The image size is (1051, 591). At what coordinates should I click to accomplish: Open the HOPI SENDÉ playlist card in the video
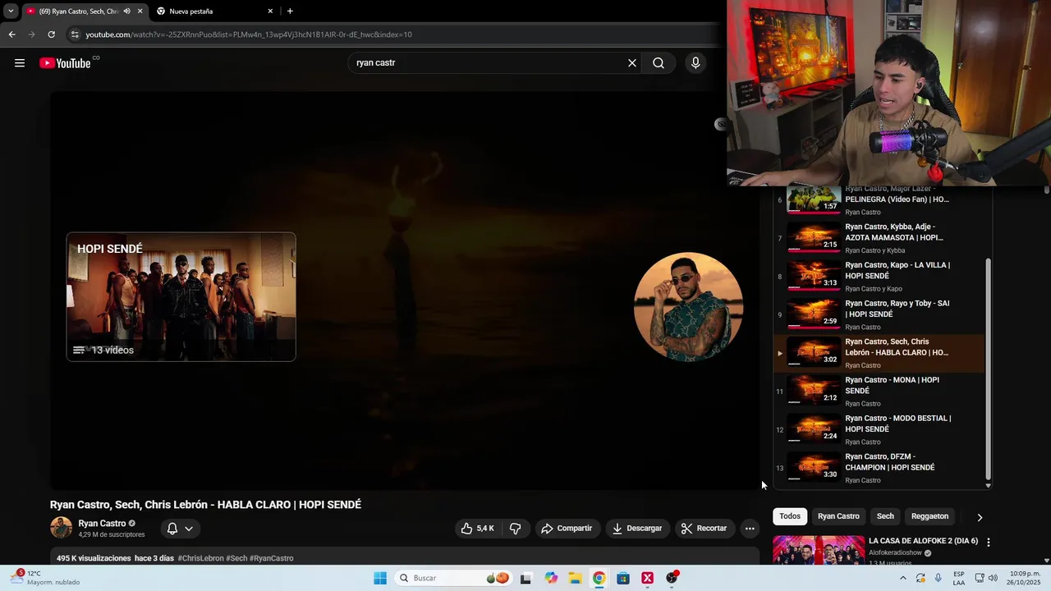click(181, 296)
